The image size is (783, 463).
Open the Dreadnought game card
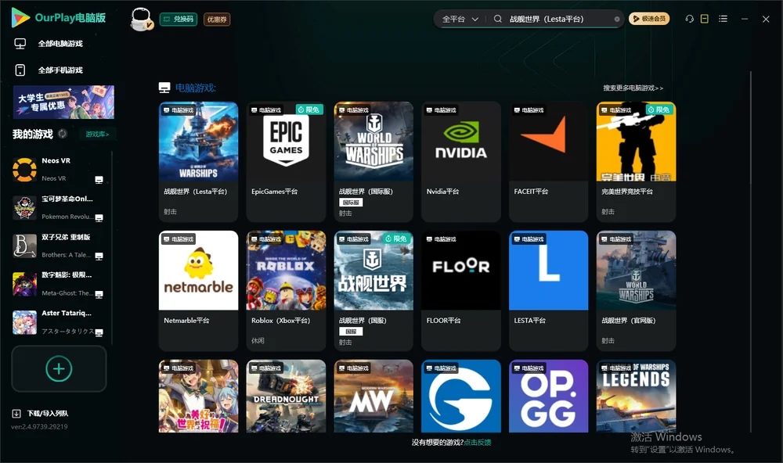tap(286, 397)
